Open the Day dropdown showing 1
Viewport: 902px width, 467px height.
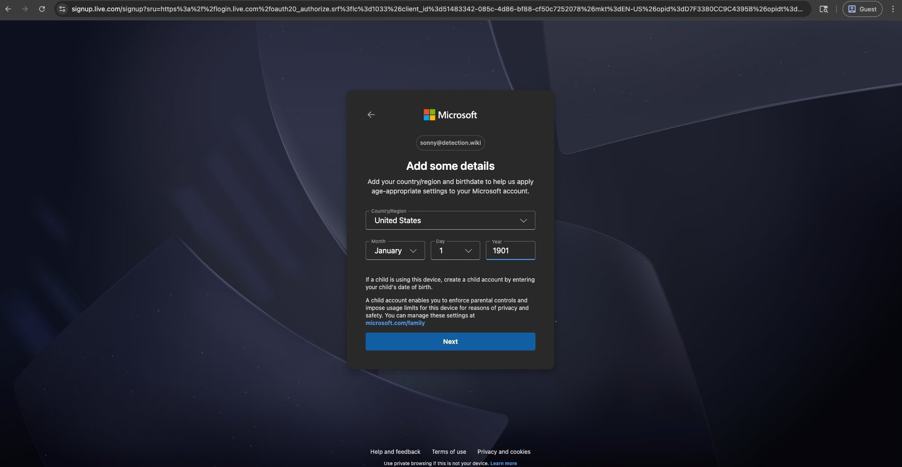pyautogui.click(x=455, y=250)
